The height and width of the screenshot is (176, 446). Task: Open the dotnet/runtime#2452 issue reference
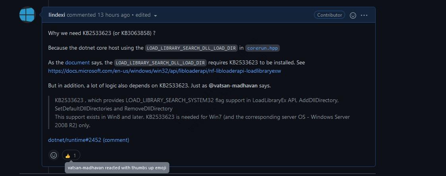click(74, 140)
